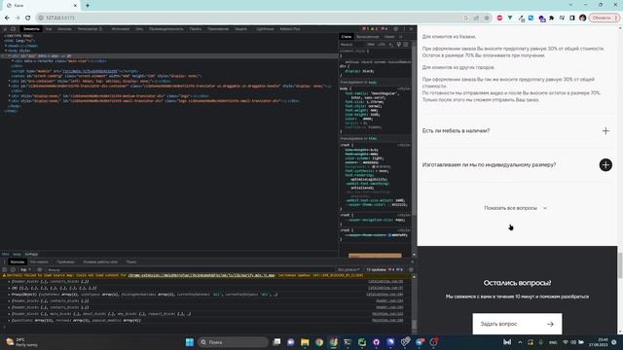Toggle the :hov element state button
Viewport: 623px width, 350px height.
371,45
